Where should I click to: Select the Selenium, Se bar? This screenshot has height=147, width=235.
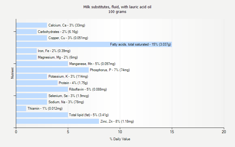pos(31,96)
